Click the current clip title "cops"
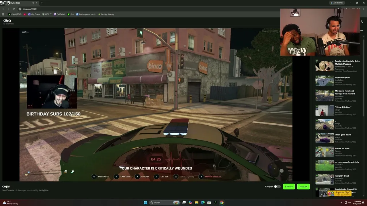Viewport: 367px width, 206px height. (6, 187)
